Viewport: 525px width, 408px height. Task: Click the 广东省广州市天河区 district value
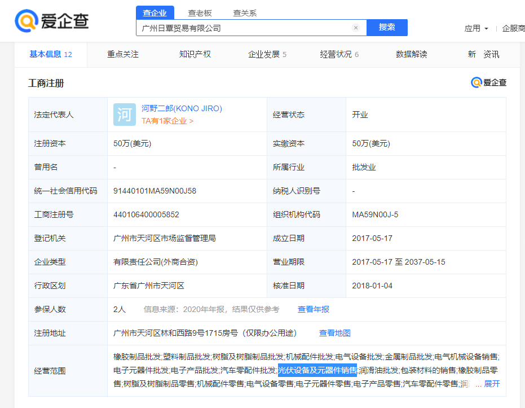point(149,286)
